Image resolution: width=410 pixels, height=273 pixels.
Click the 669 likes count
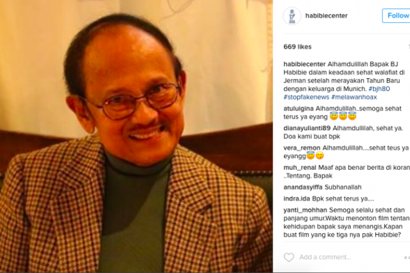point(297,47)
